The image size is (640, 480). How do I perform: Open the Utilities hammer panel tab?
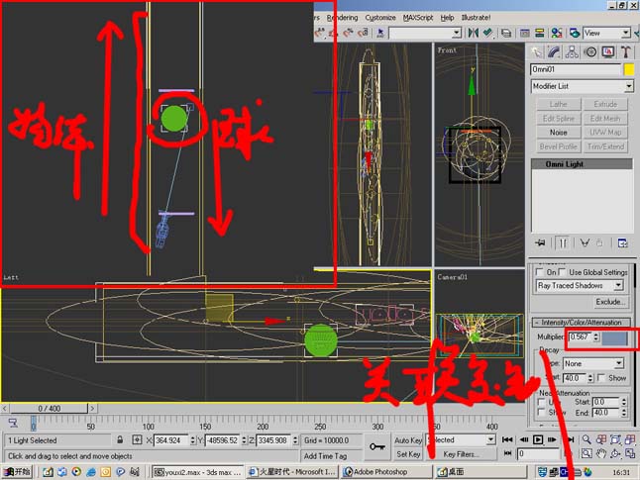(626, 52)
